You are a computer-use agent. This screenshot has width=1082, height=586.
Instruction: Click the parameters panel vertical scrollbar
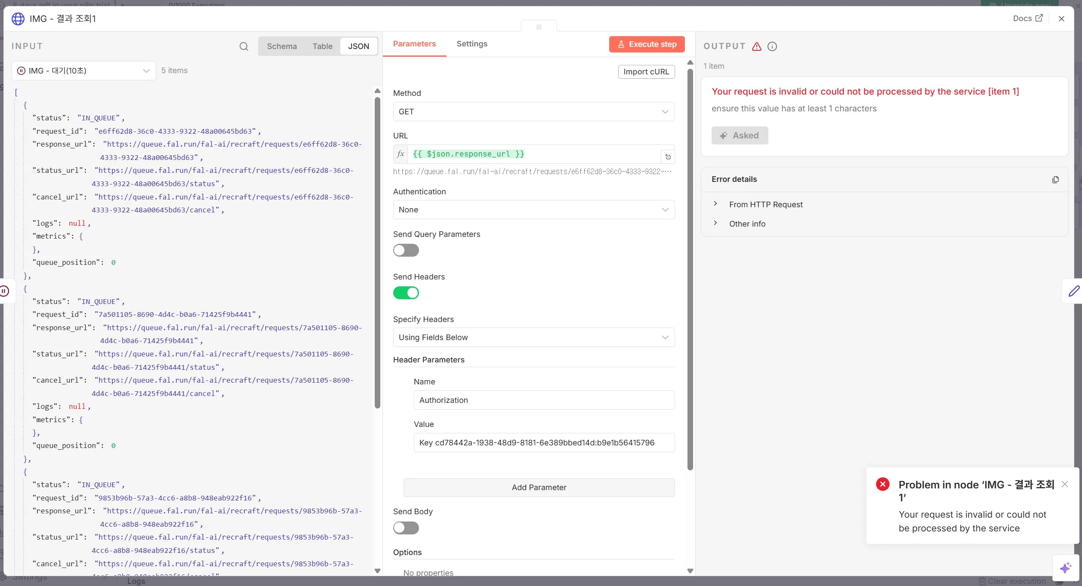(x=690, y=267)
